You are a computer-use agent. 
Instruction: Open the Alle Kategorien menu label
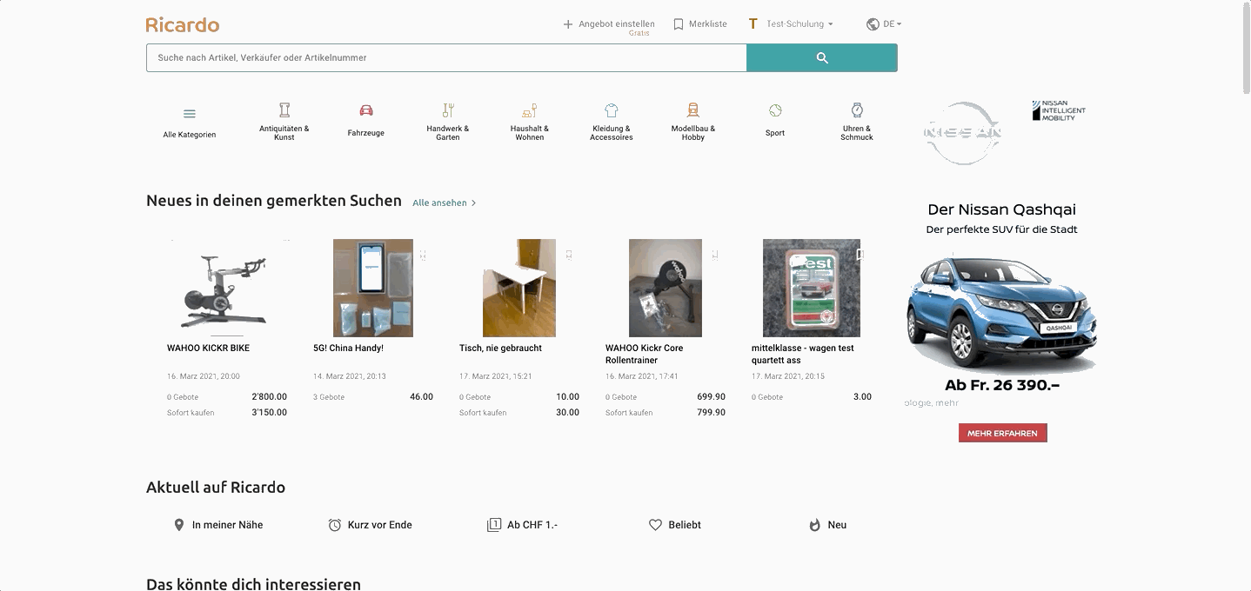pos(190,135)
